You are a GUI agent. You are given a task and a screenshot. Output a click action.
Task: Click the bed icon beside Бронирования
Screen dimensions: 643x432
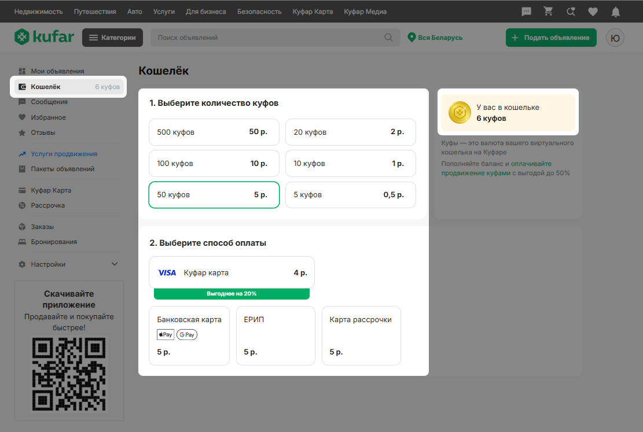click(22, 242)
